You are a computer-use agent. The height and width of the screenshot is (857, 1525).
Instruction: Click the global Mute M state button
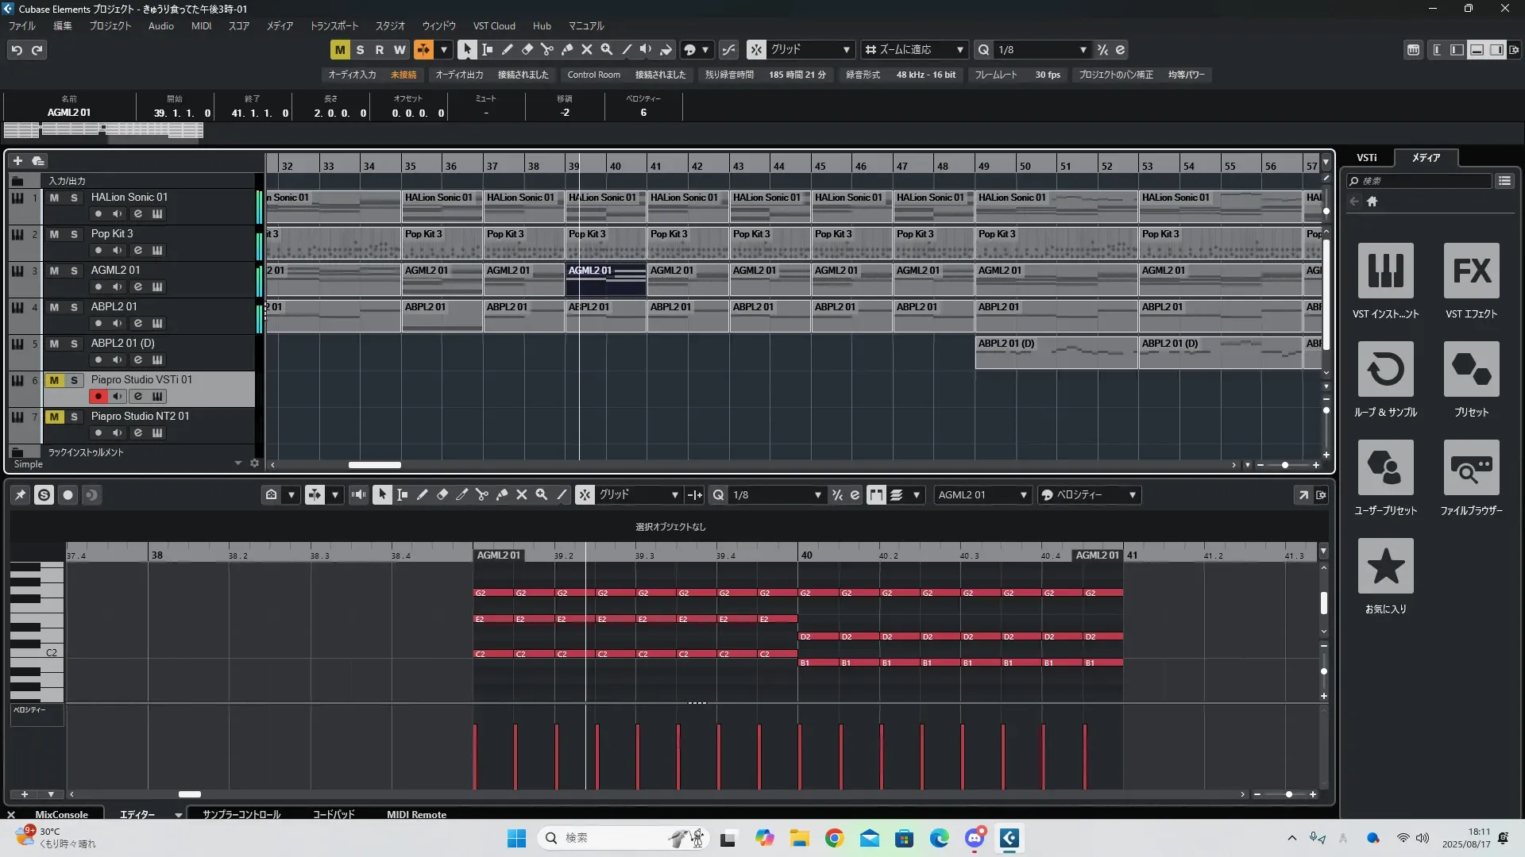340,49
